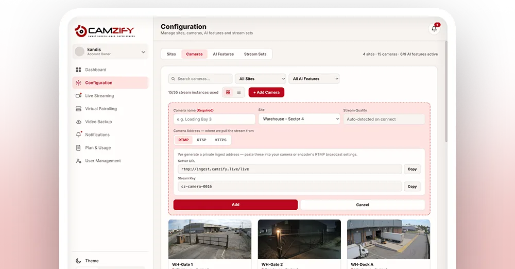Click the Plan & Usage document icon
This screenshot has height=269, width=515.
pos(78,148)
